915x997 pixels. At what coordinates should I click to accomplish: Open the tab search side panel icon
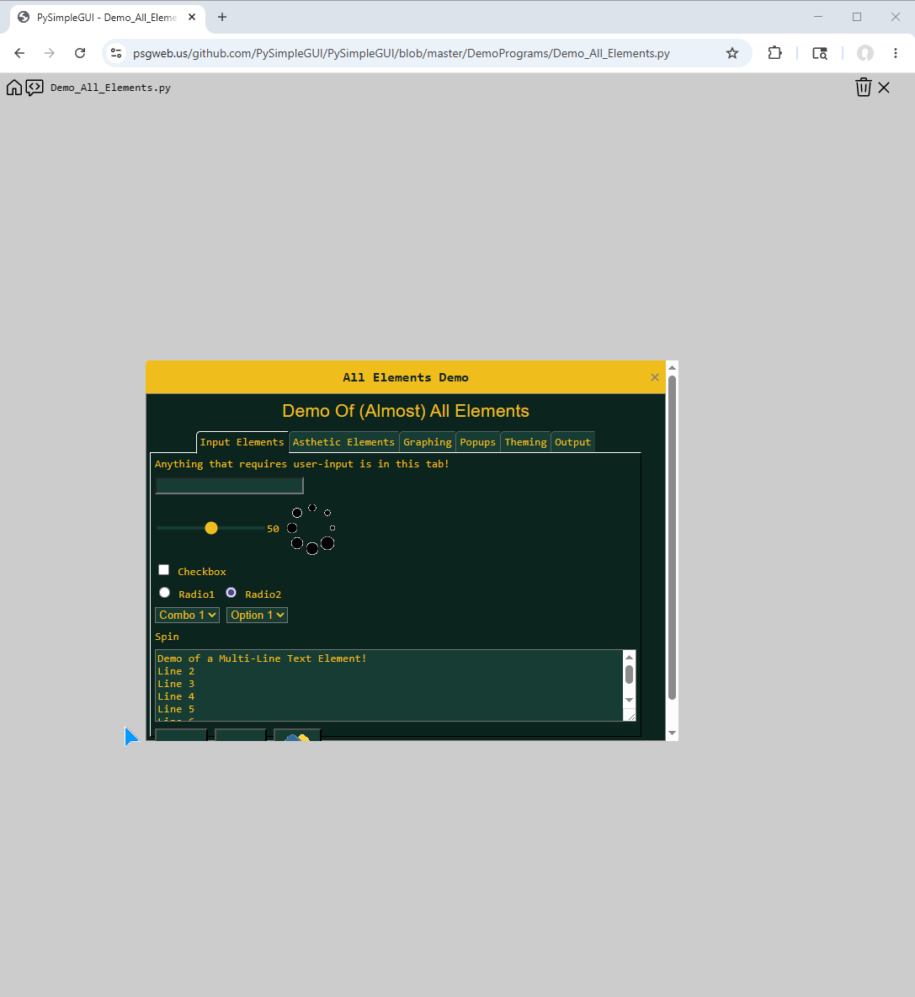pyautogui.click(x=820, y=53)
